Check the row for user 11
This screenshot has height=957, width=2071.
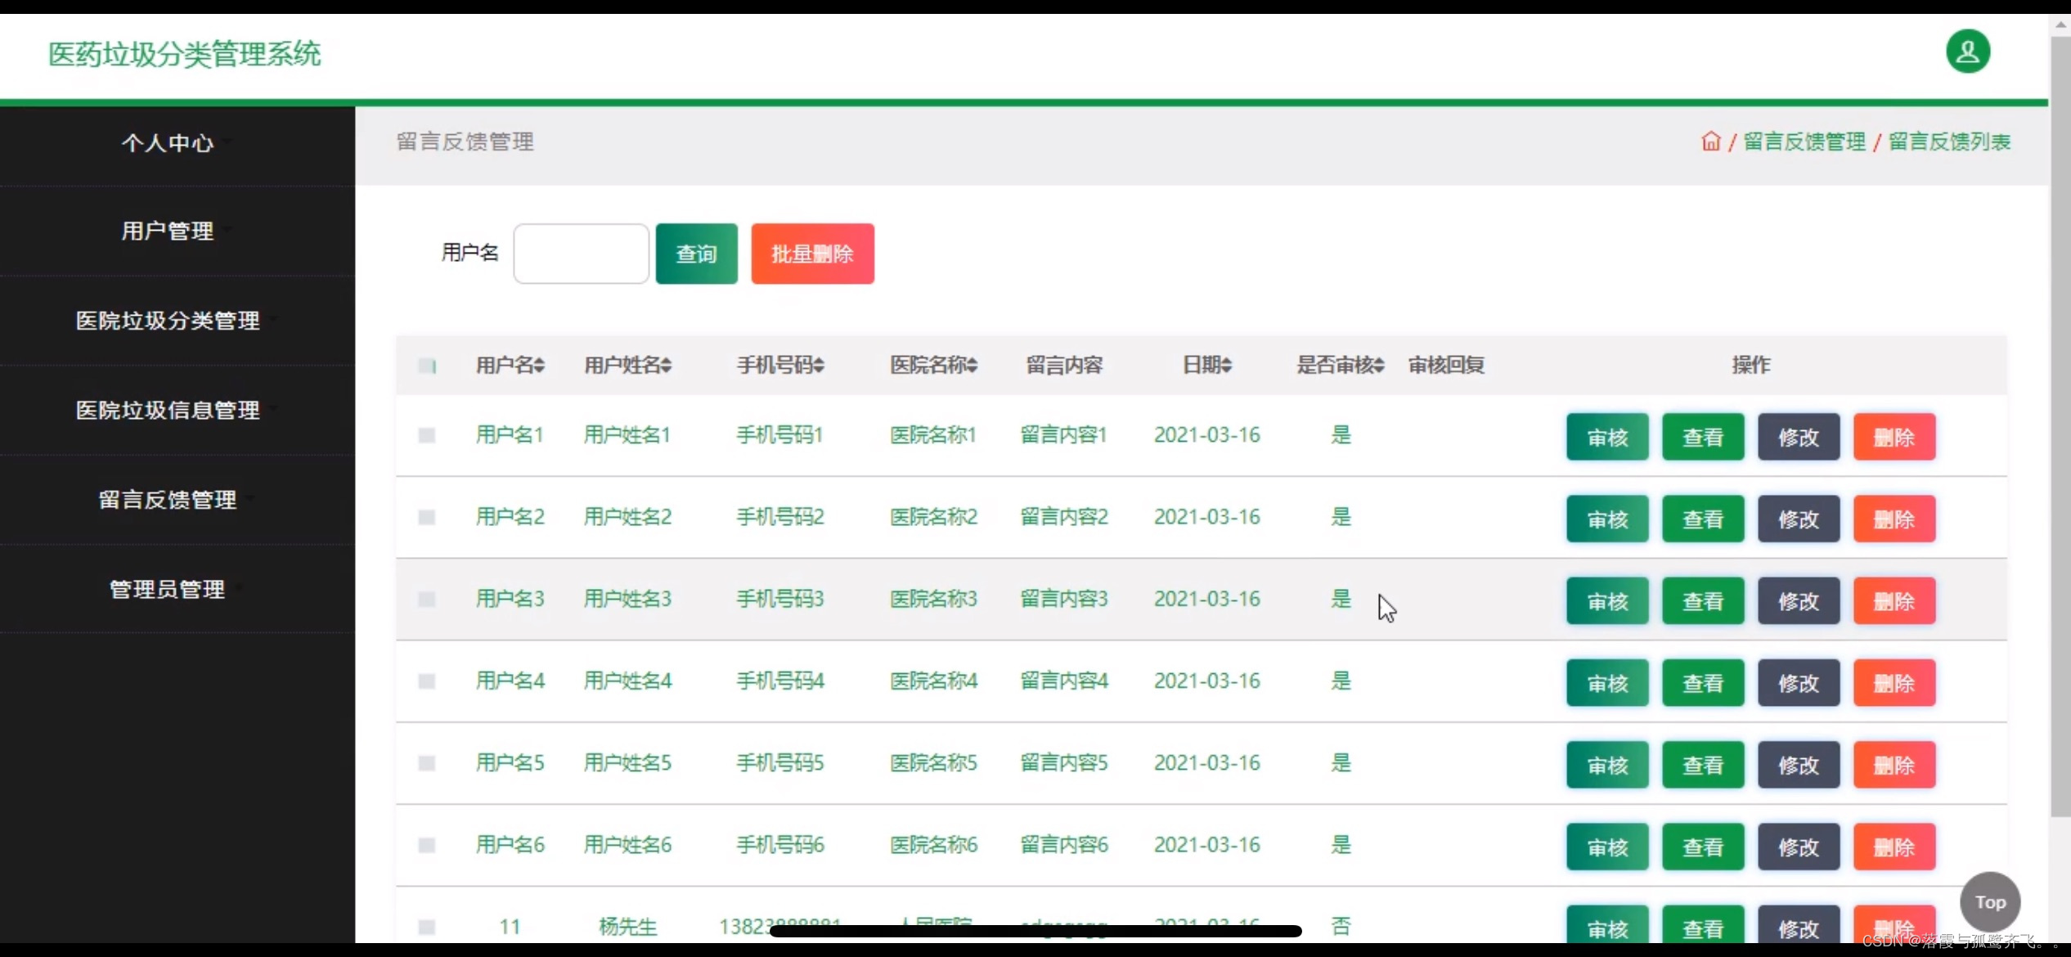point(427,927)
